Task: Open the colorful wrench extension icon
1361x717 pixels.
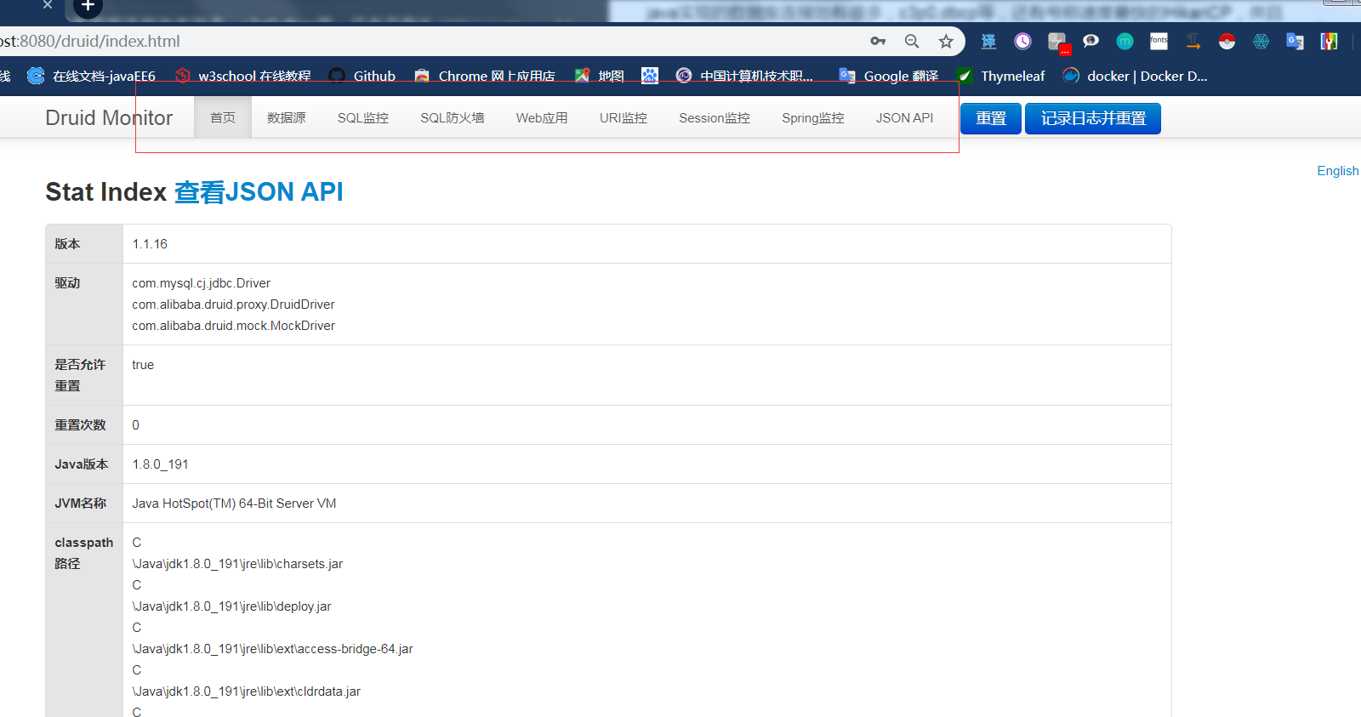Action: click(1329, 41)
